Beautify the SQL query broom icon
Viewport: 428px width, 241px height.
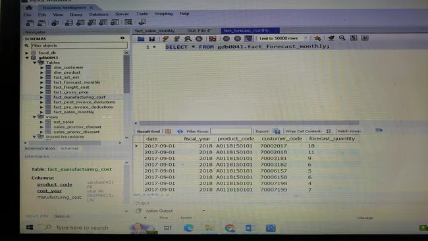coord(331,38)
